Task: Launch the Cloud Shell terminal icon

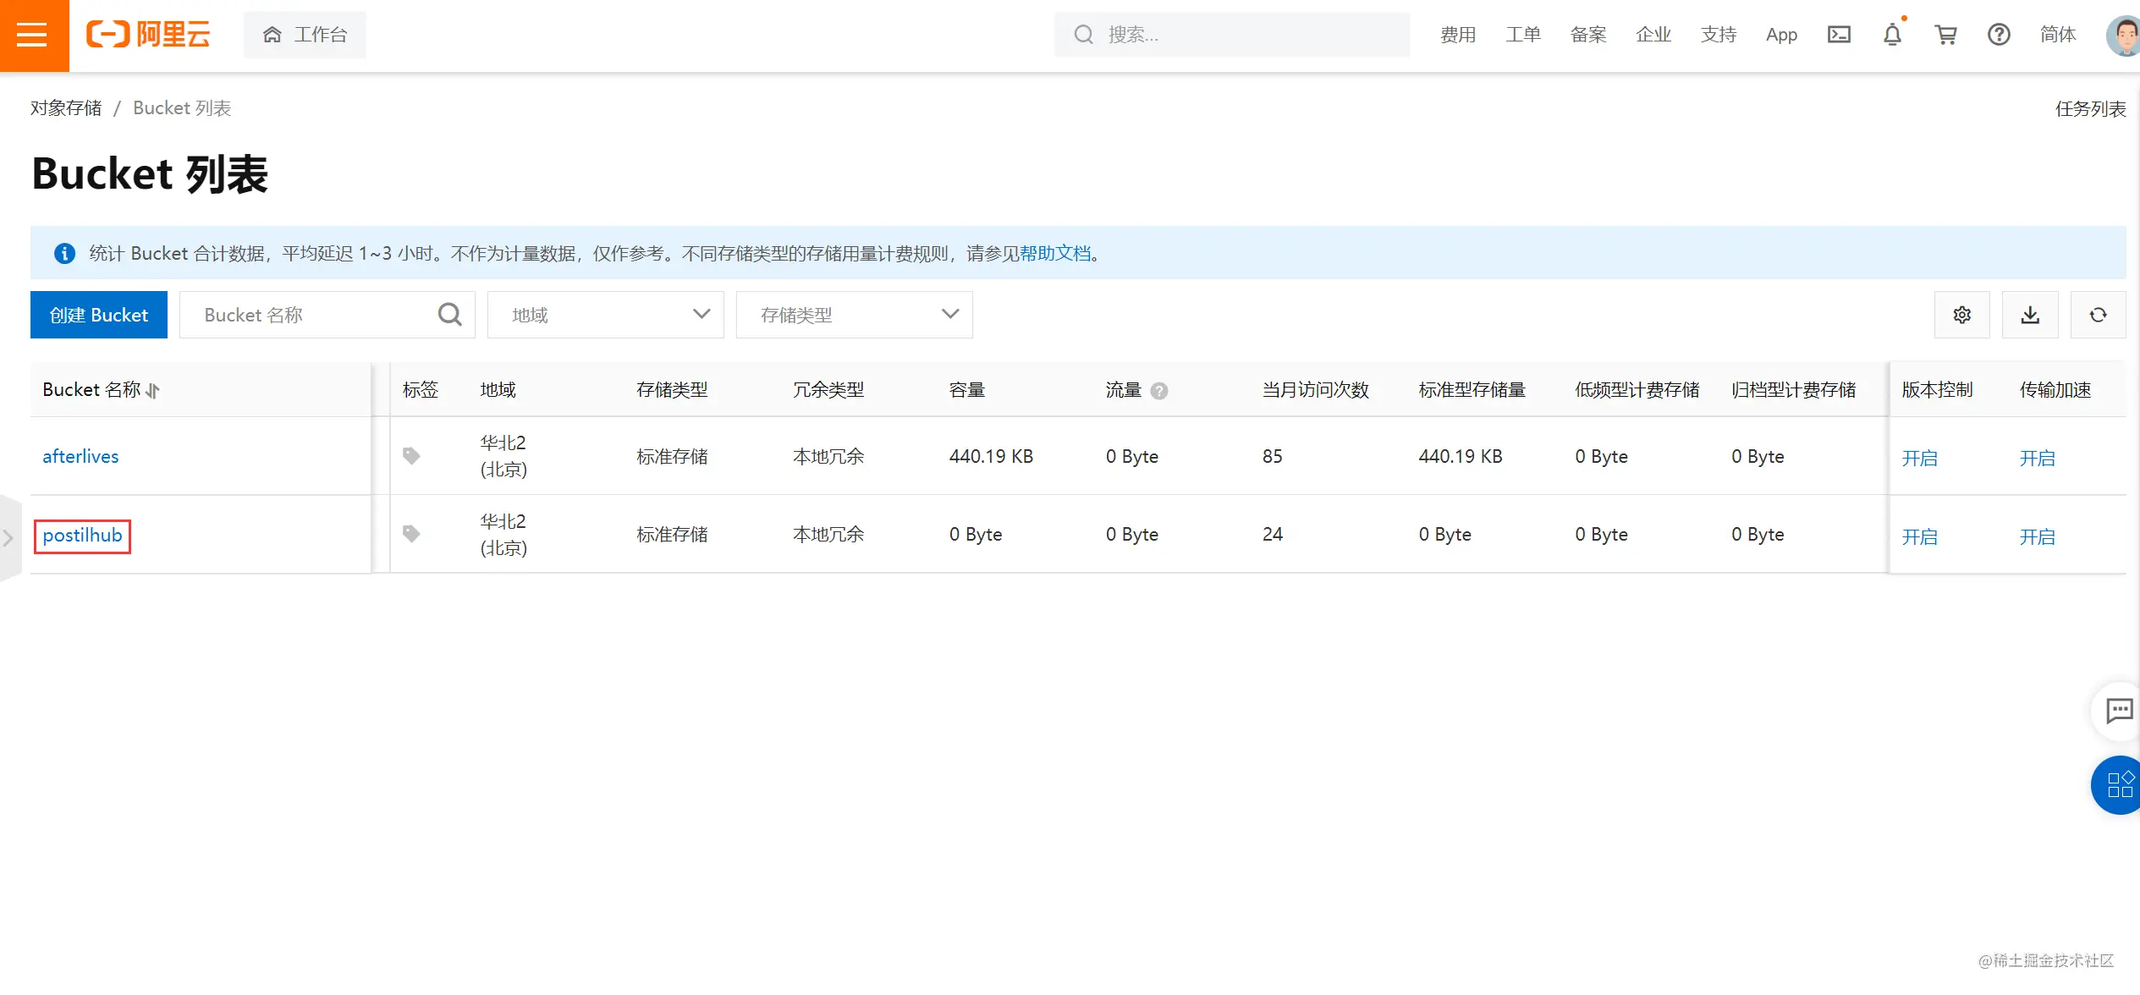Action: click(1839, 35)
